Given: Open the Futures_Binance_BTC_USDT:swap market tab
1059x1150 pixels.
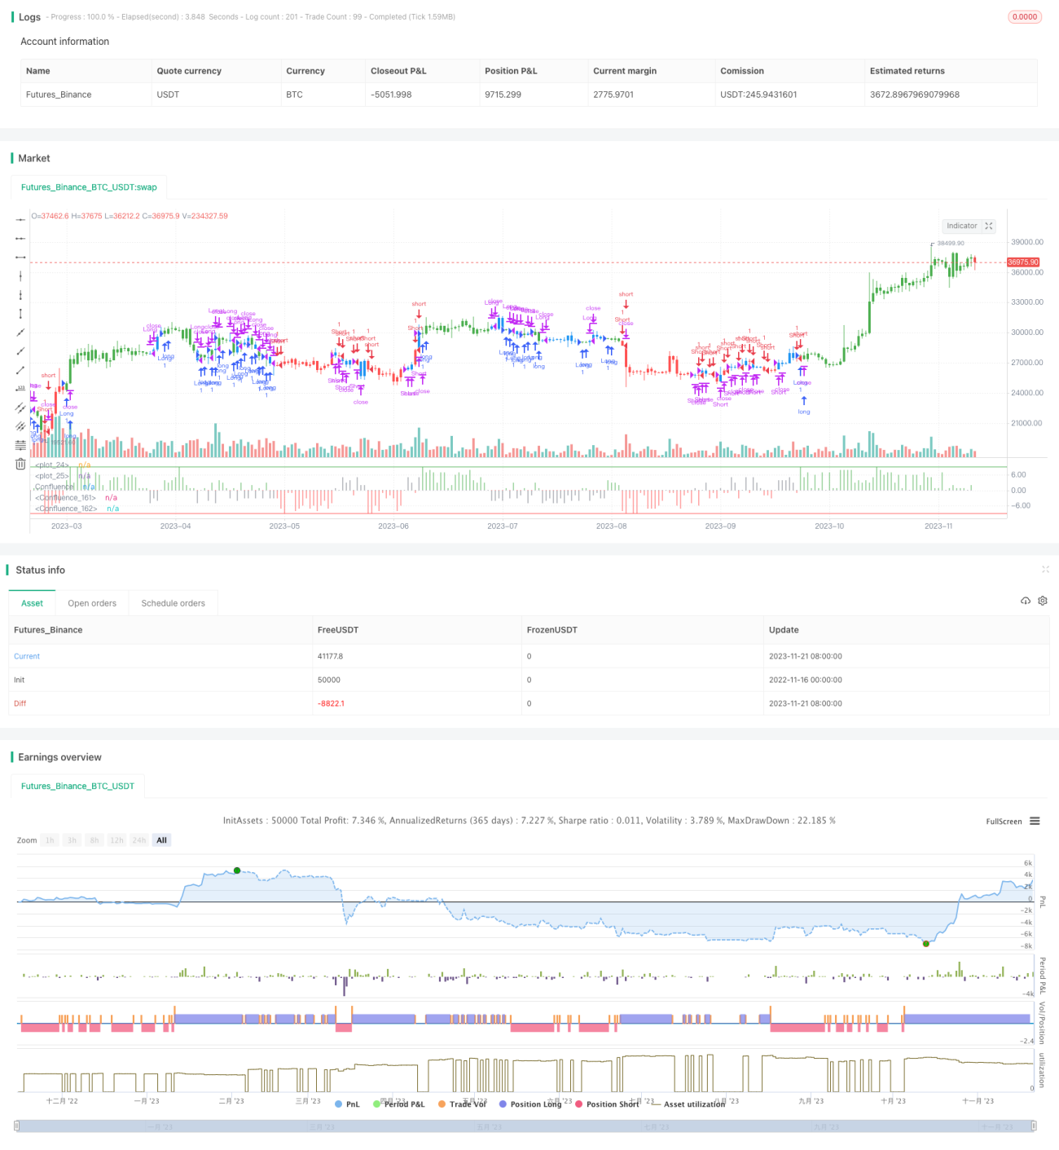Looking at the screenshot, I should [x=89, y=187].
